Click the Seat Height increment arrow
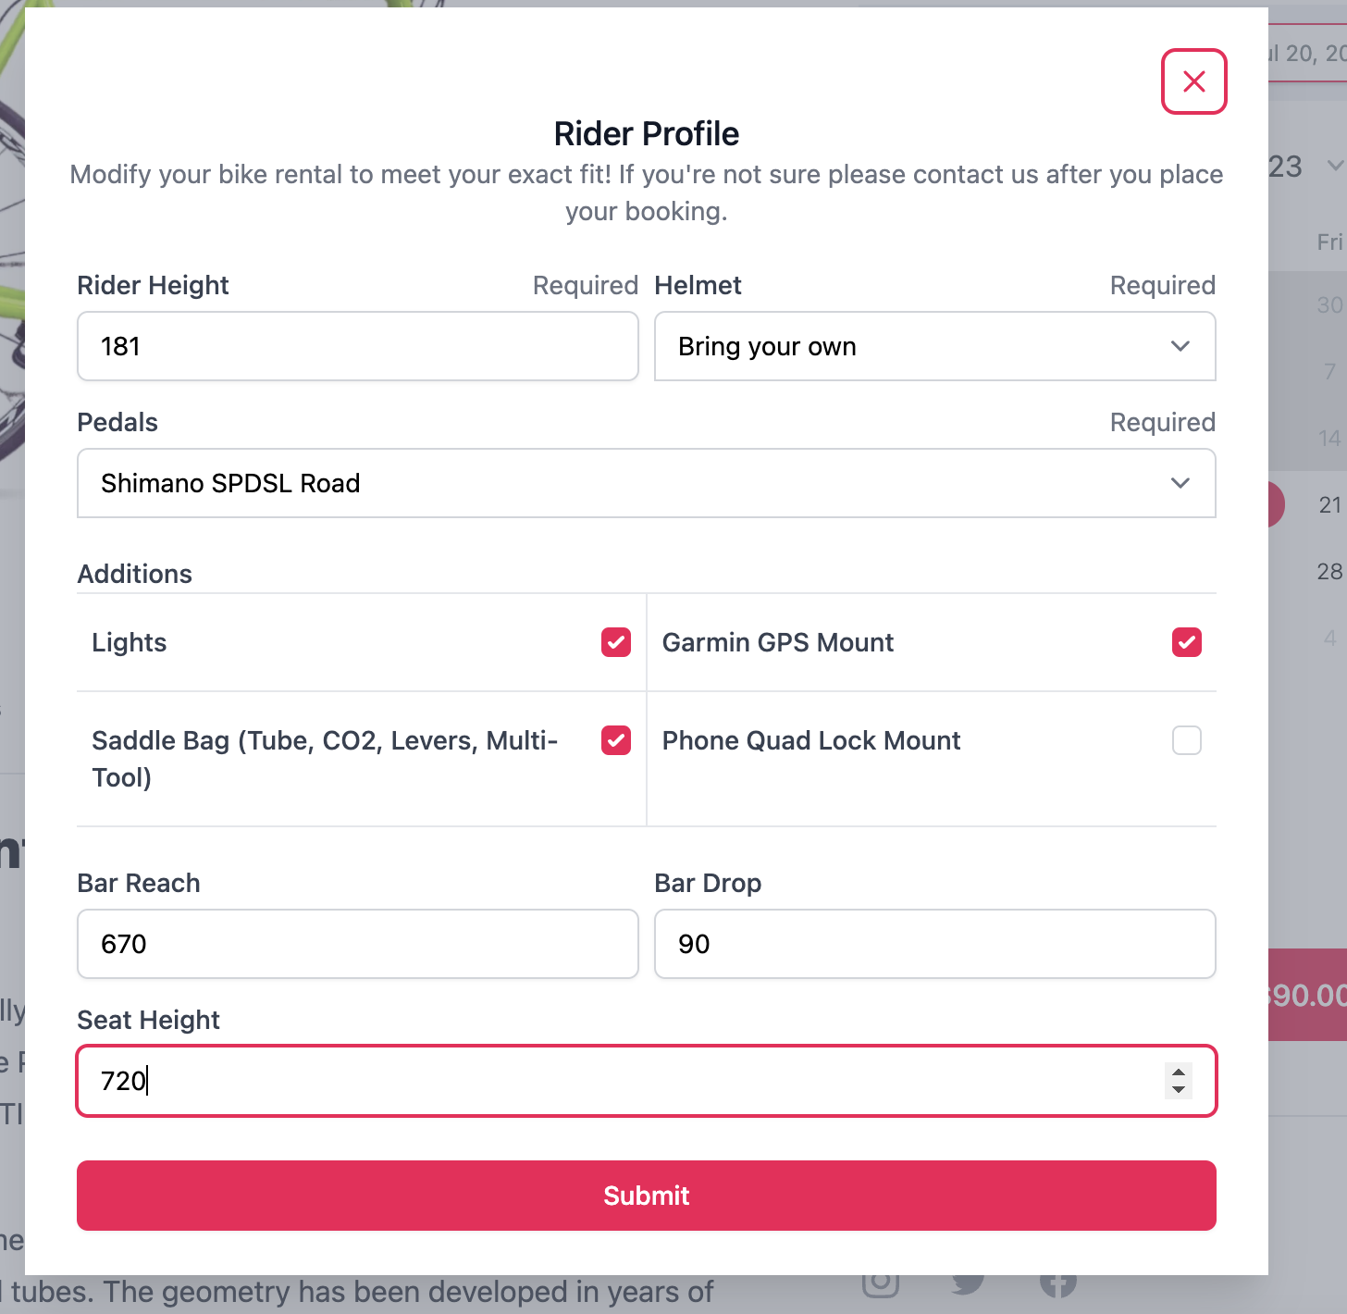 click(x=1179, y=1072)
